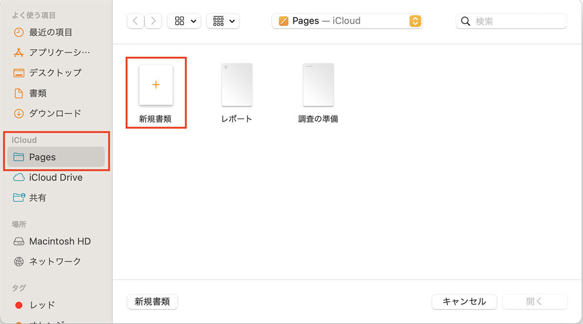Click the キャンセル button
This screenshot has width=583, height=324.
pyautogui.click(x=464, y=302)
